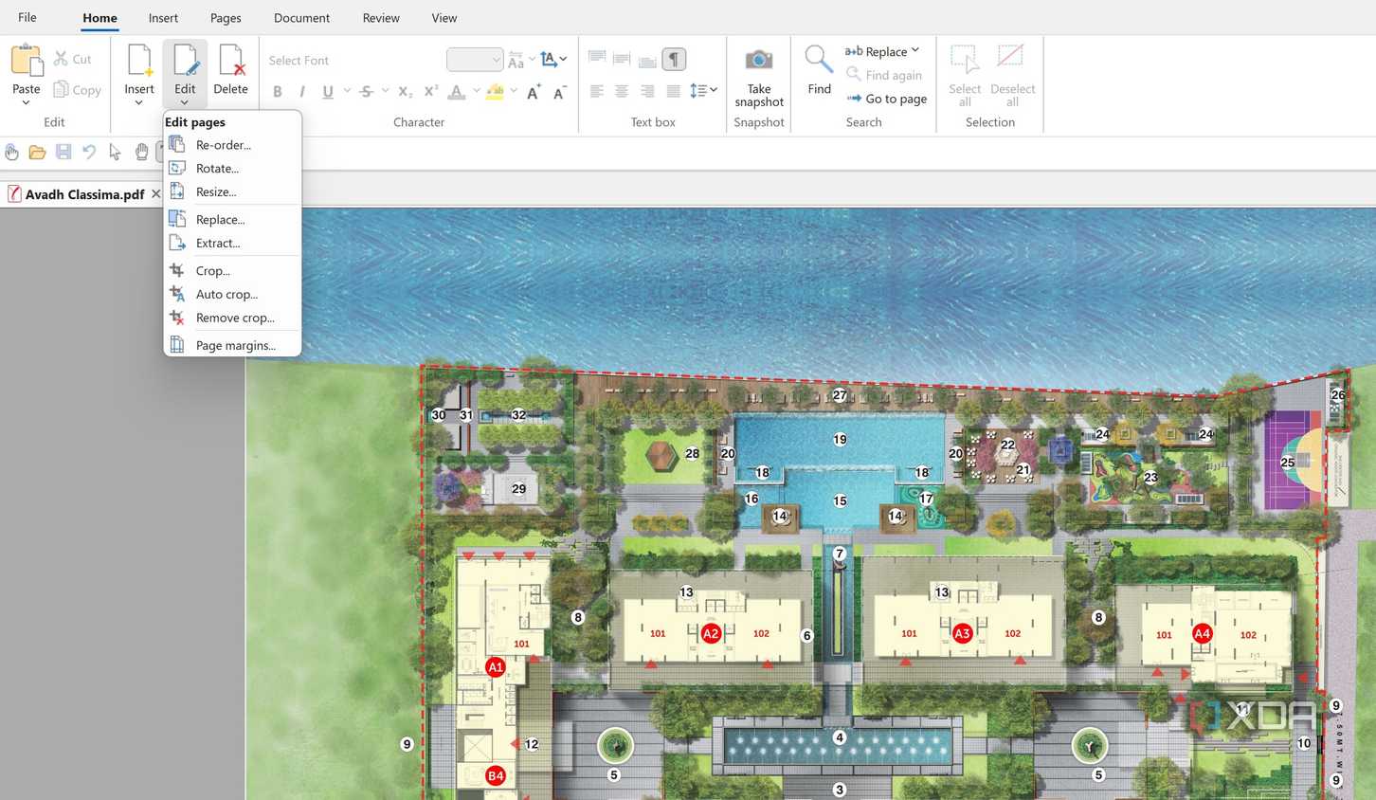Toggle left text alignment
Screen dimensions: 1376x800
click(x=596, y=91)
